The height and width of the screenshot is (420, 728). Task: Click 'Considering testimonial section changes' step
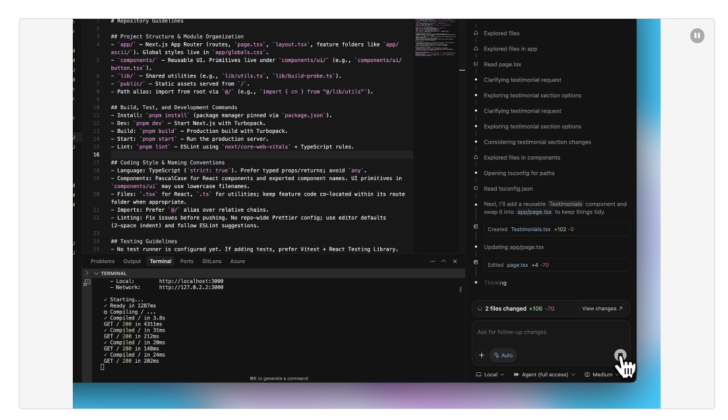(537, 142)
